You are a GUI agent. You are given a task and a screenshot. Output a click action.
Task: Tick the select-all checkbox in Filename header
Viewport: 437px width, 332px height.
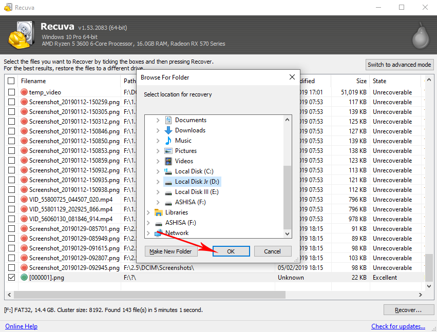click(11, 81)
